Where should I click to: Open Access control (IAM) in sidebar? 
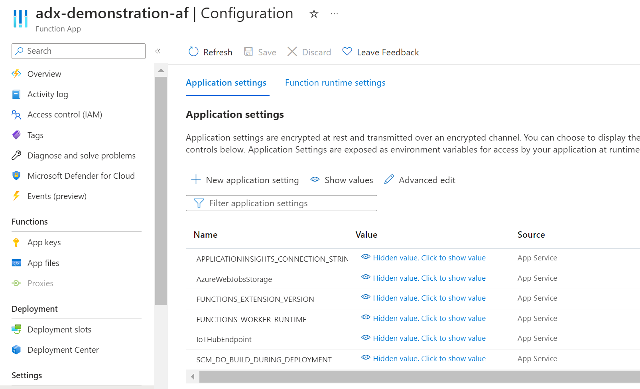[x=65, y=115]
